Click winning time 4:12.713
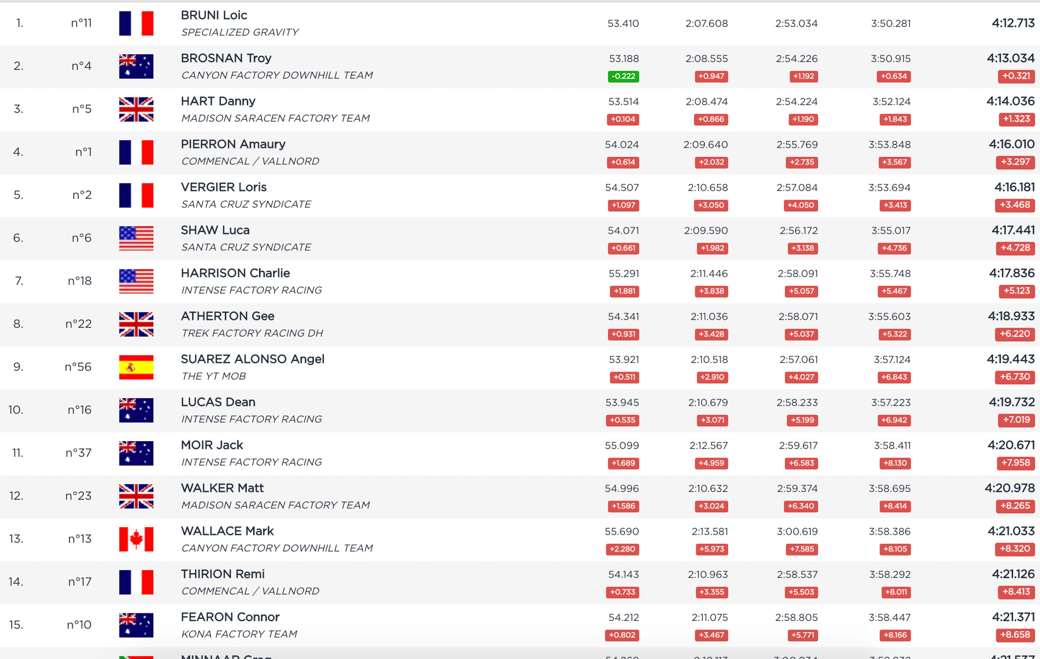The height and width of the screenshot is (659, 1040). (x=1013, y=23)
